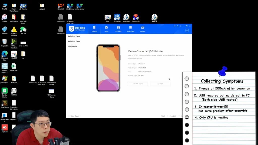Select the DFU Mode device entry
258x145 pixels.
coord(72,46)
